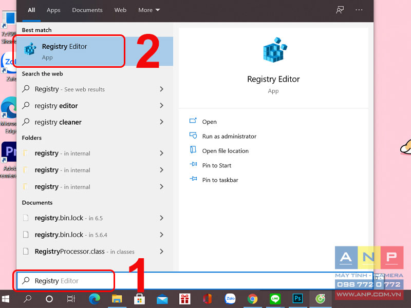The image size is (411, 308).
Task: Open Zalo from the taskbar
Action: coord(230,299)
